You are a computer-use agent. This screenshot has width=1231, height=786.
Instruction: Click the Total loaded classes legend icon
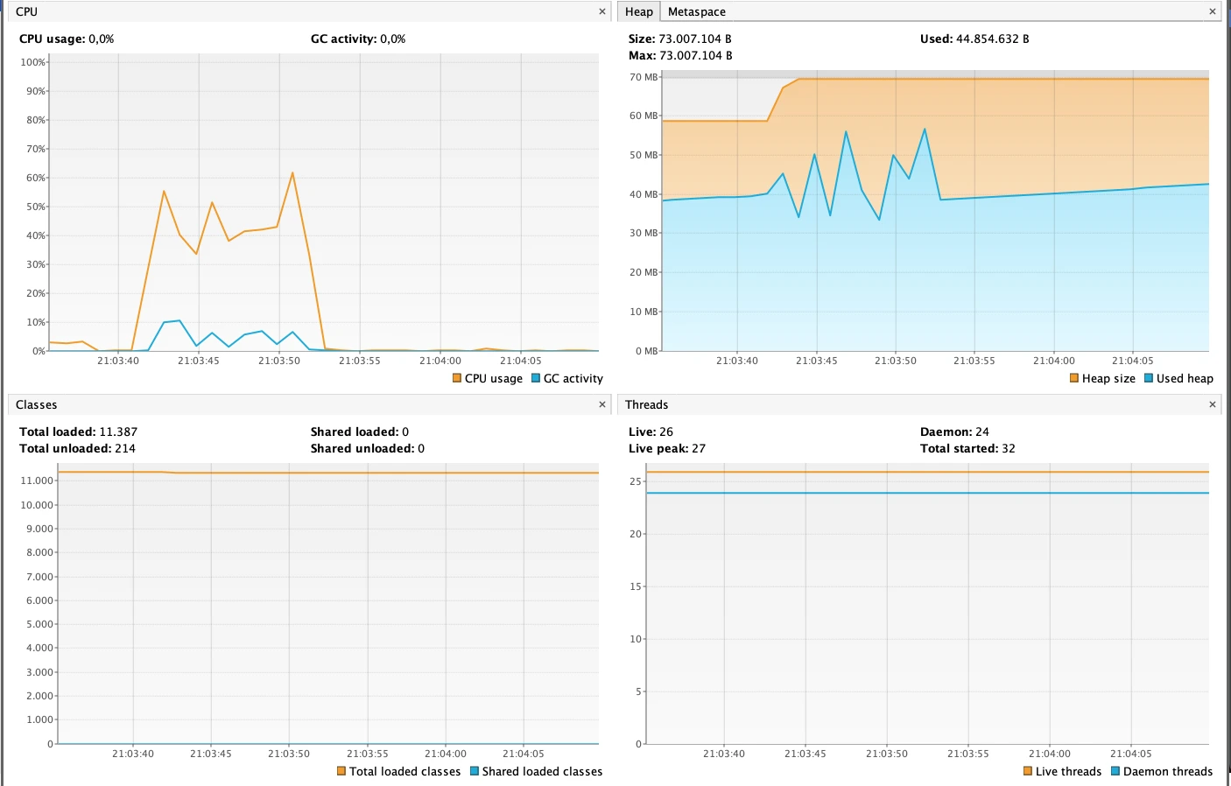click(x=341, y=771)
